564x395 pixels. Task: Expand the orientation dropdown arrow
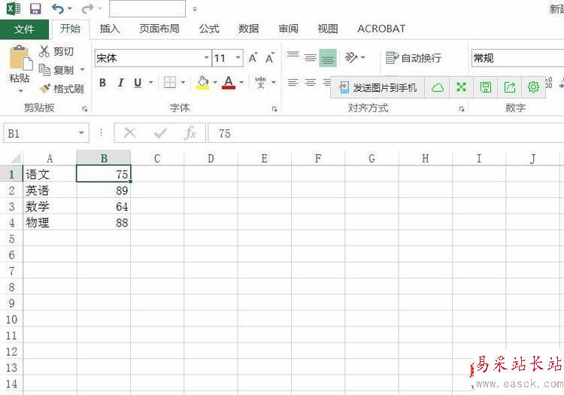pyautogui.click(x=362, y=57)
